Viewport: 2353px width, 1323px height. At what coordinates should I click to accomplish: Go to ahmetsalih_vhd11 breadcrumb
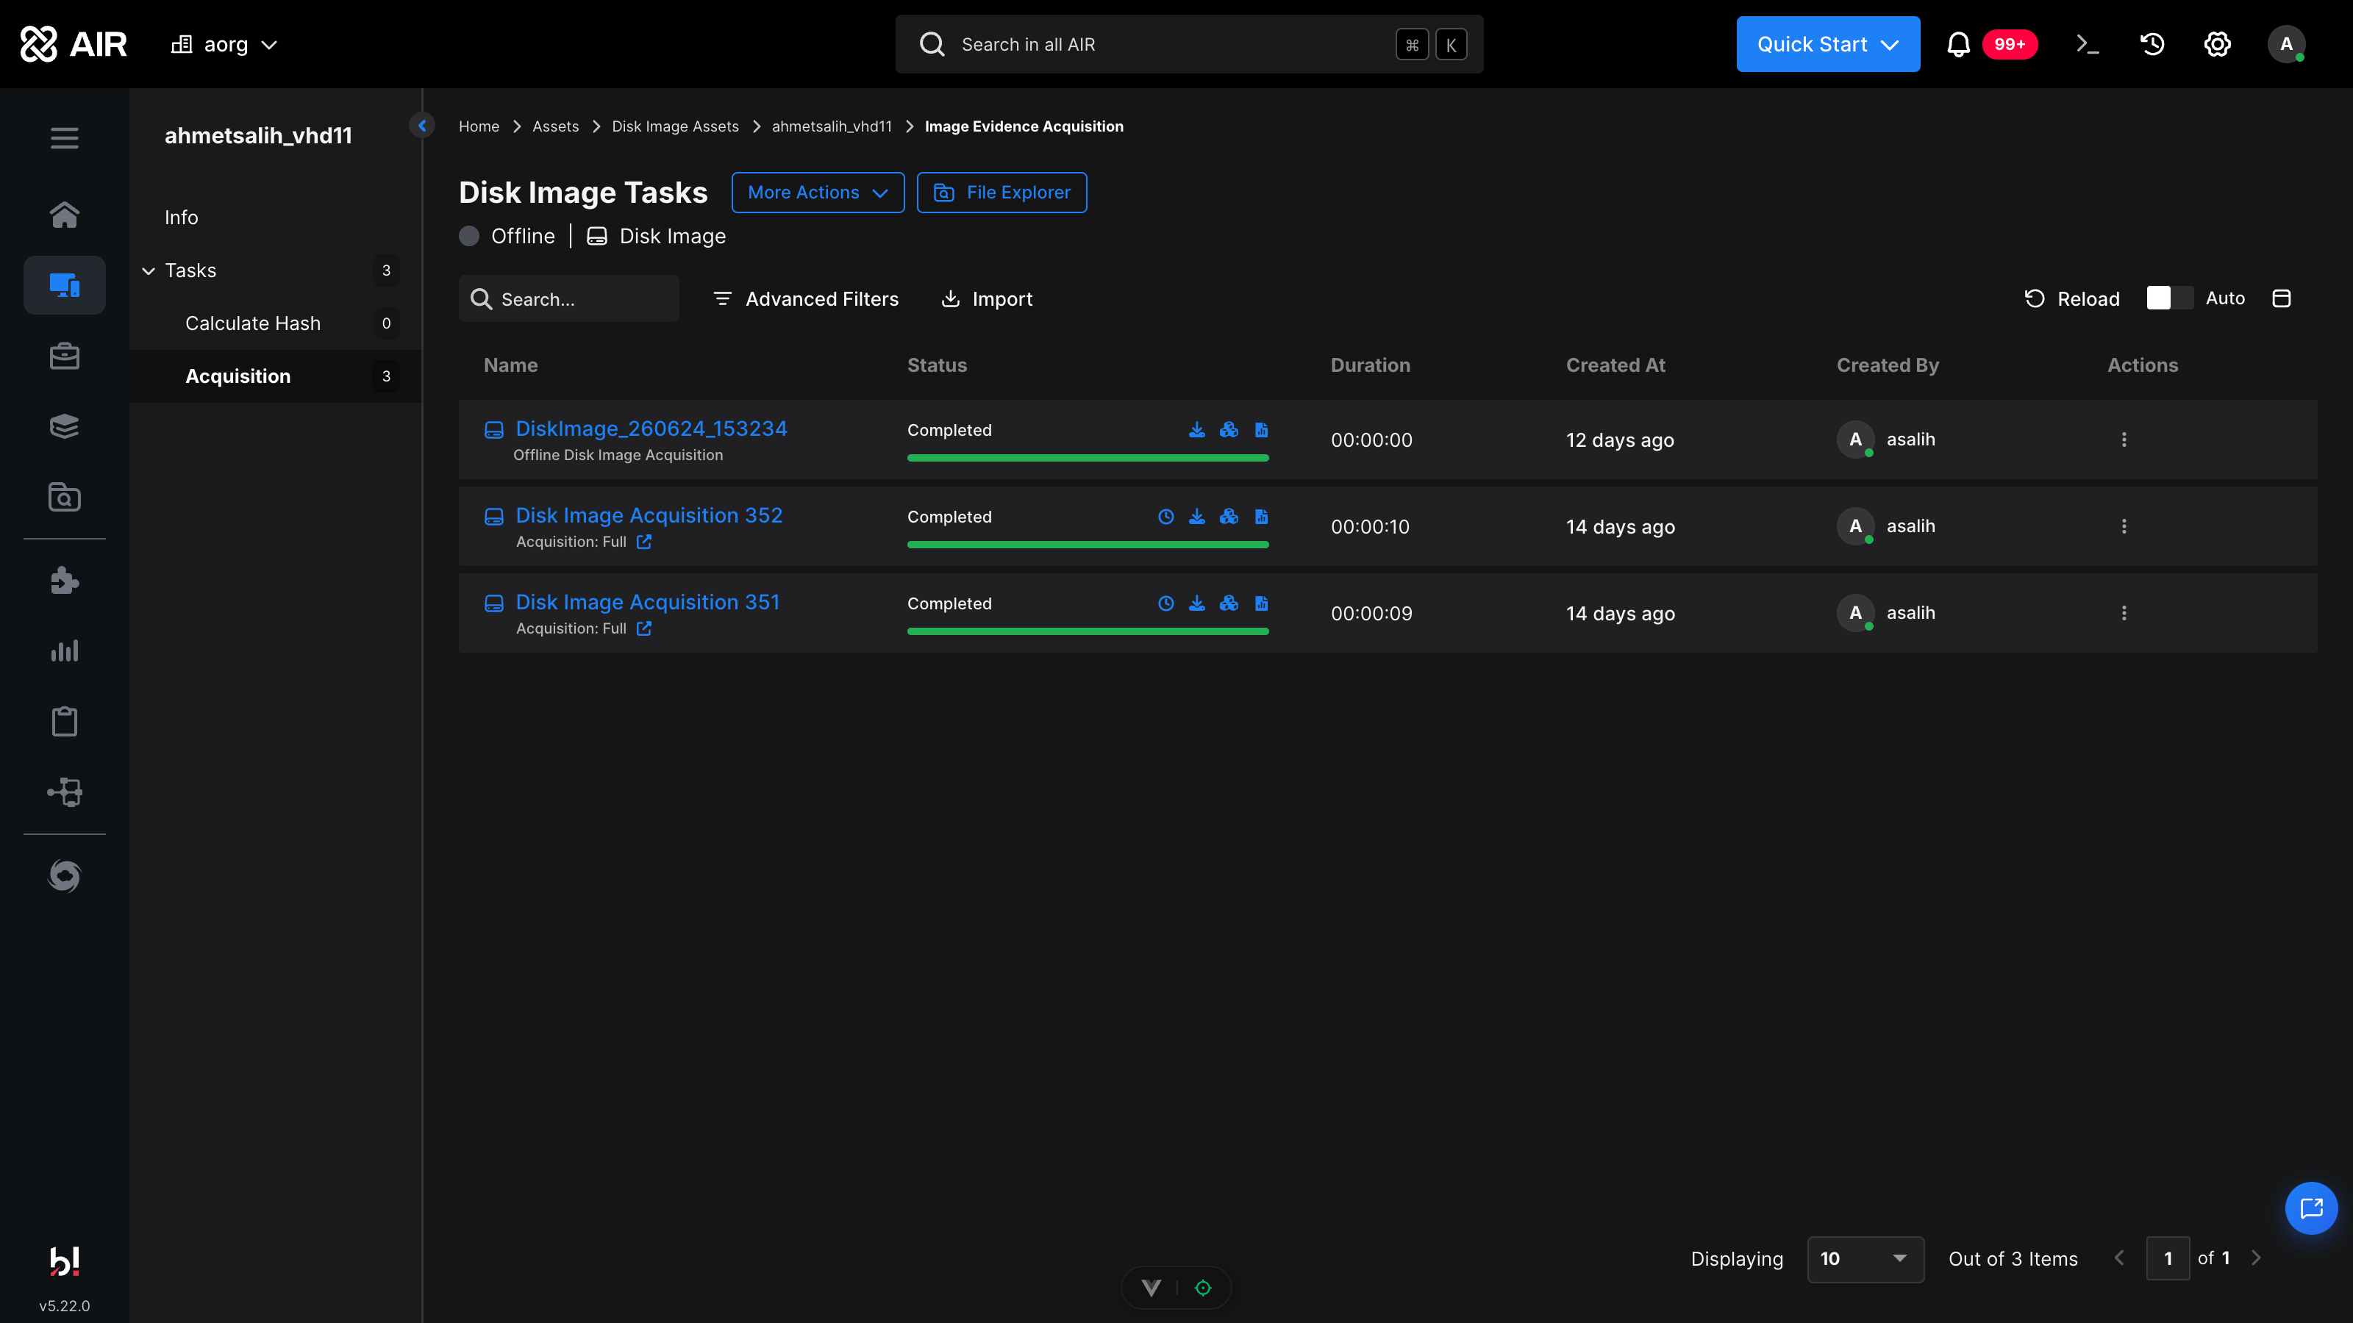(831, 126)
